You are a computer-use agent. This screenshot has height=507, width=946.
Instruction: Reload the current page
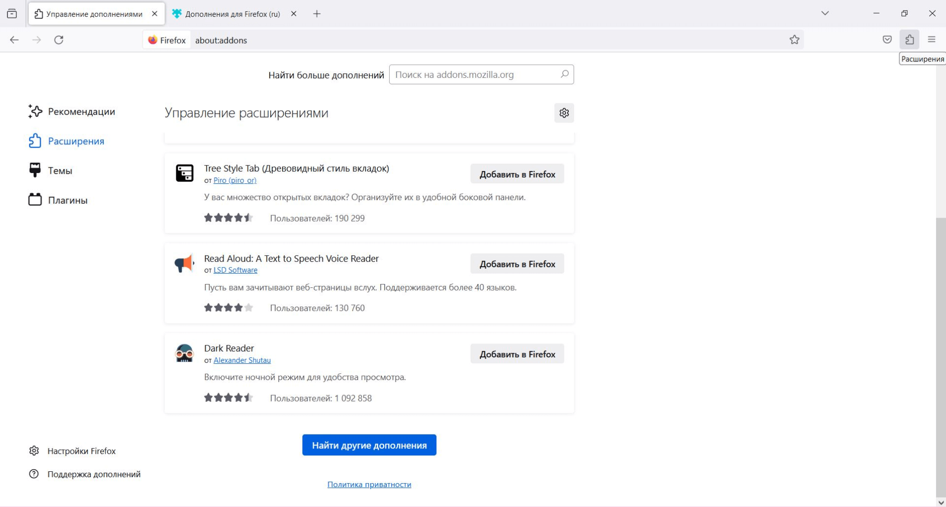[x=59, y=40]
